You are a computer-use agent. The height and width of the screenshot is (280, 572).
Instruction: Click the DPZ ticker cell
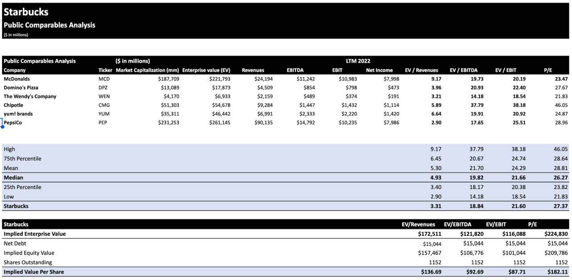pyautogui.click(x=104, y=88)
